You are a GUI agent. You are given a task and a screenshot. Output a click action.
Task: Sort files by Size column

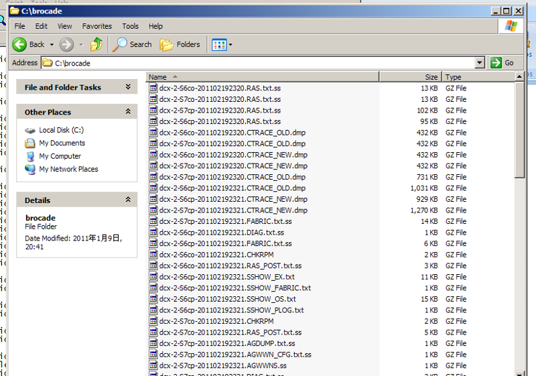click(409, 77)
